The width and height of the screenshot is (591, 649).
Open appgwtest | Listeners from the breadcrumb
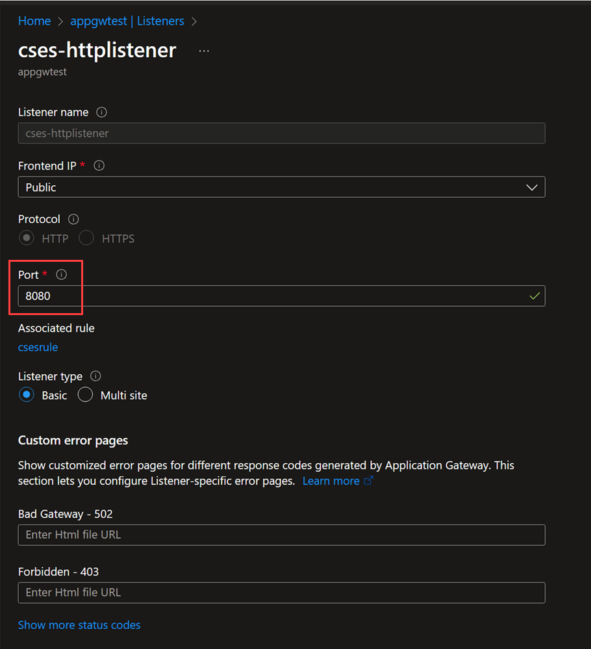[127, 21]
